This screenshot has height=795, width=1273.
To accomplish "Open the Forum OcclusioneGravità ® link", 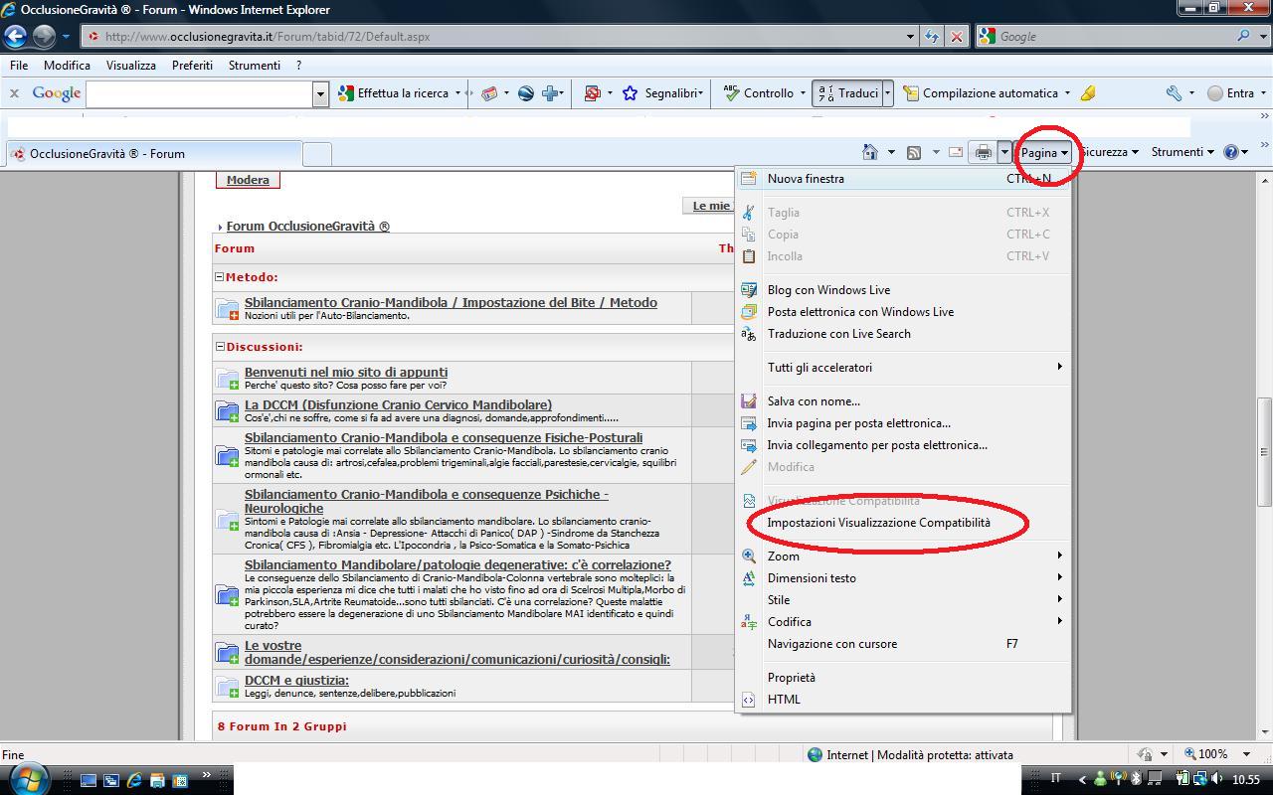I will [x=307, y=227].
